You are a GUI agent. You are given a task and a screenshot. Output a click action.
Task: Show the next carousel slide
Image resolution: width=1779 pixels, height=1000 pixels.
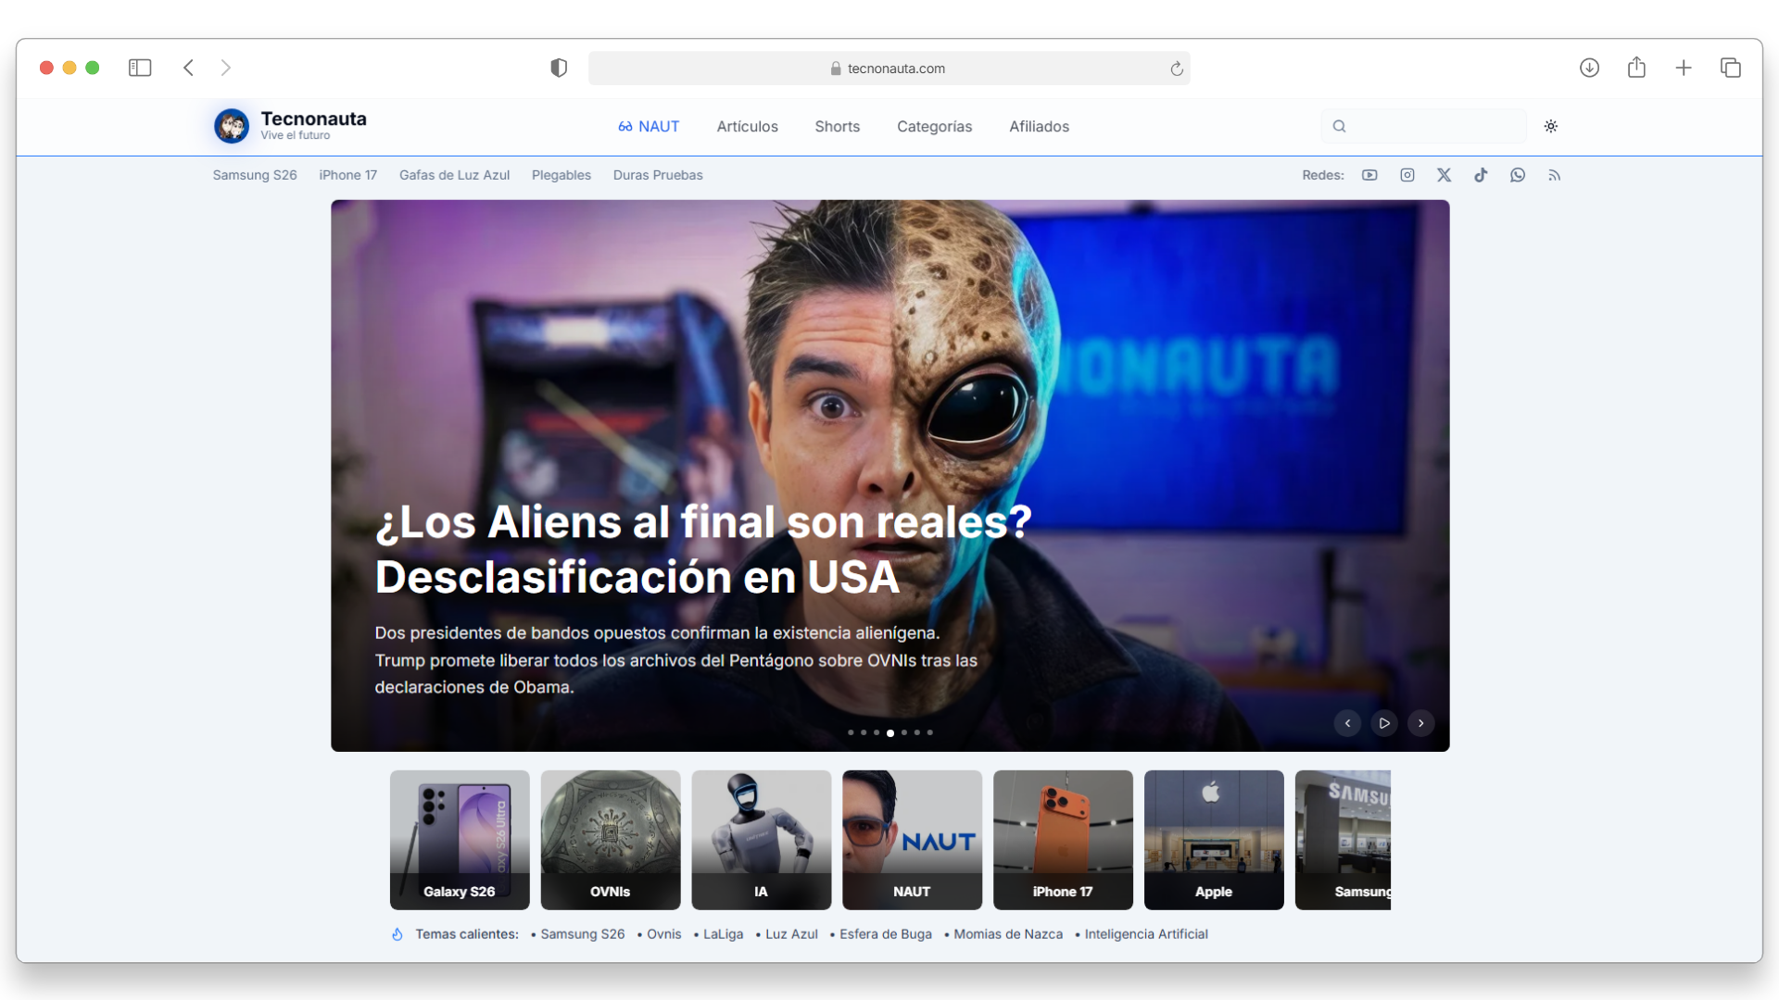click(1420, 723)
